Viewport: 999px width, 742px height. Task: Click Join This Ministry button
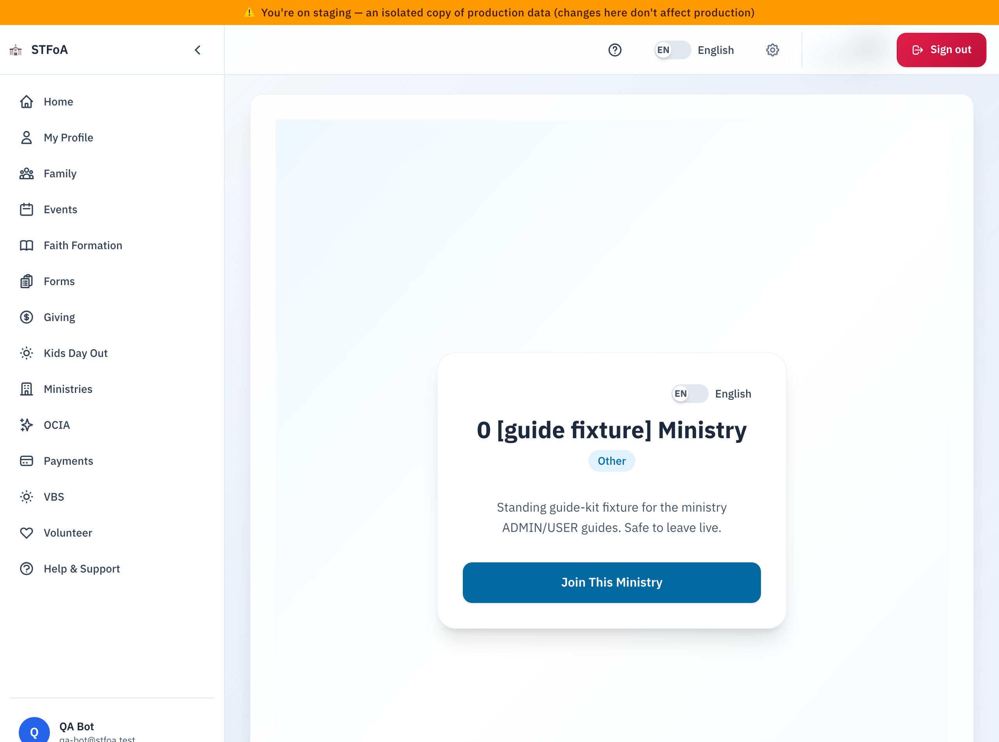coord(612,583)
